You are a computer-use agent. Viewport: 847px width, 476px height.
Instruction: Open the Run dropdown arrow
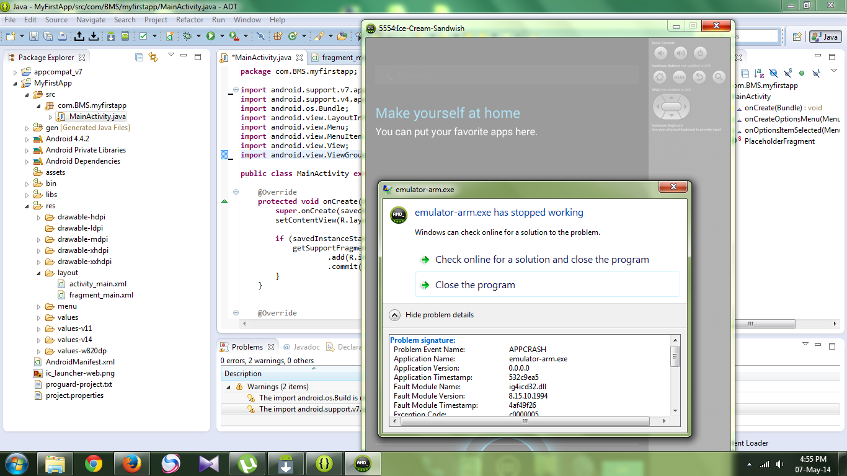pos(221,36)
